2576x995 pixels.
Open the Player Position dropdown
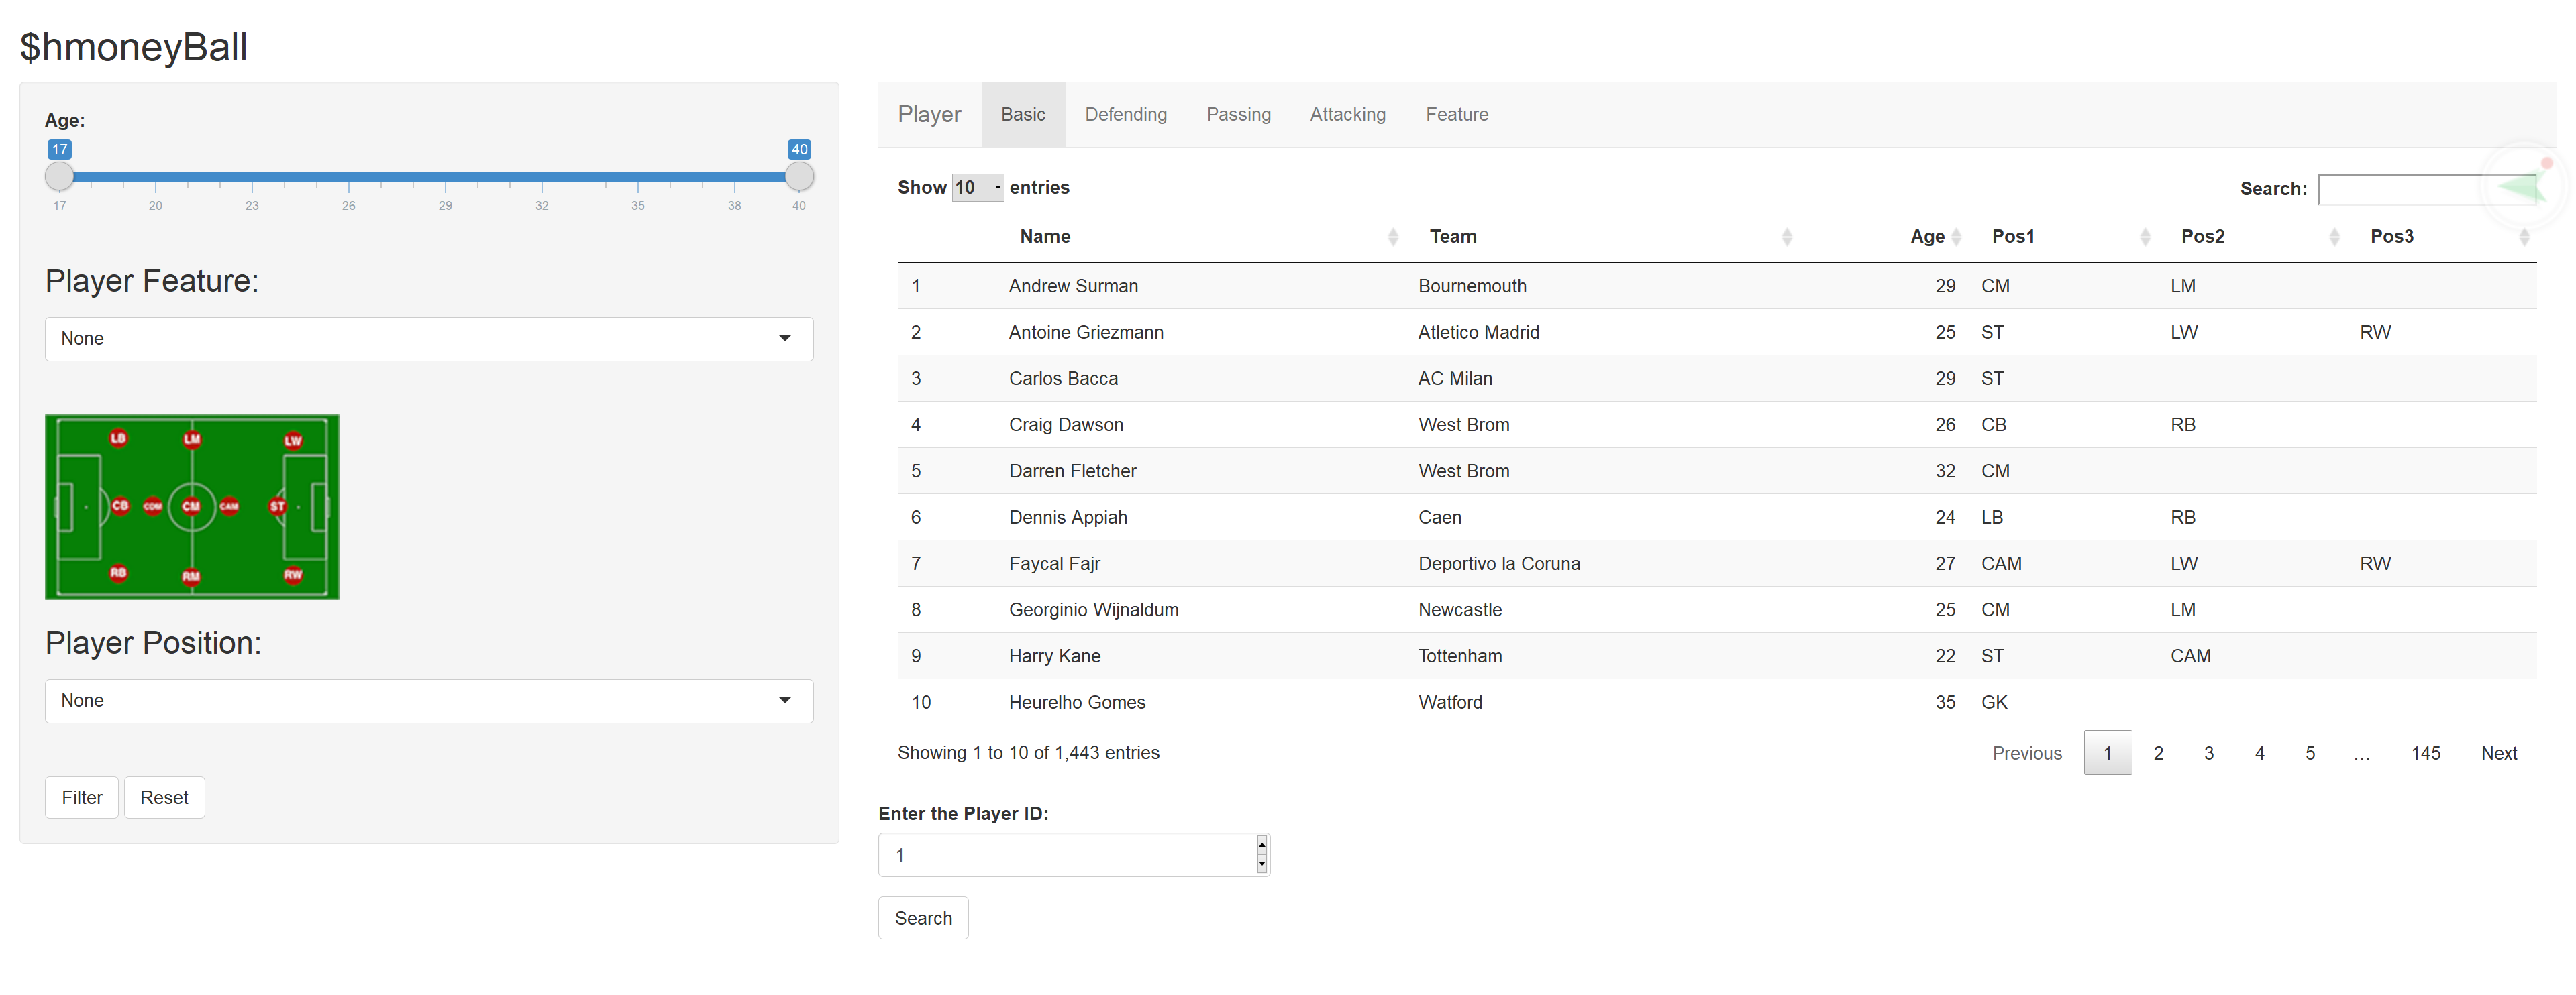(428, 701)
